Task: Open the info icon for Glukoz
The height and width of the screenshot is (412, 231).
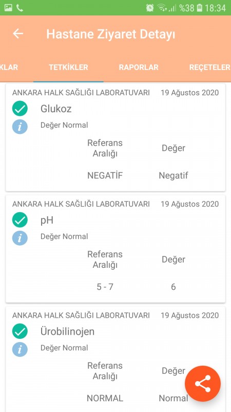Action: click(20, 126)
